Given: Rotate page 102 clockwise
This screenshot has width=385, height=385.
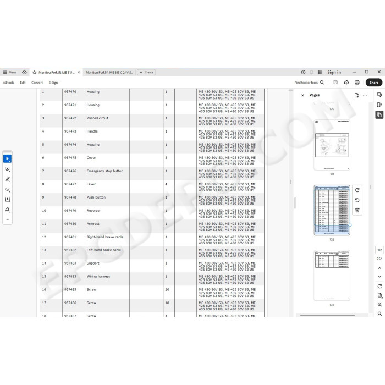Looking at the screenshot, I should [x=358, y=190].
